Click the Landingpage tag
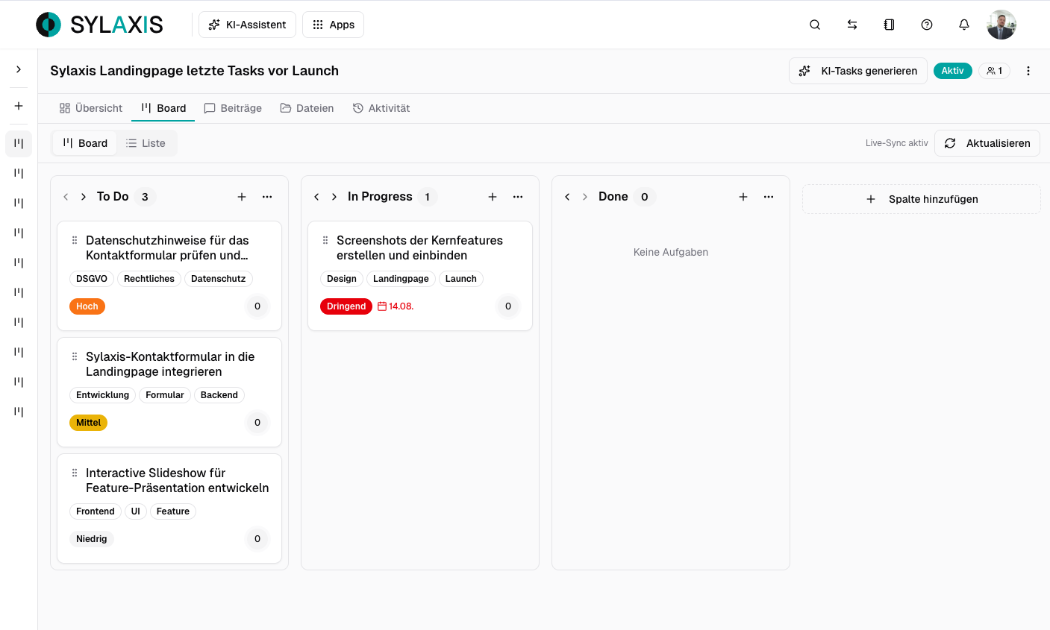This screenshot has width=1050, height=630. click(x=401, y=279)
